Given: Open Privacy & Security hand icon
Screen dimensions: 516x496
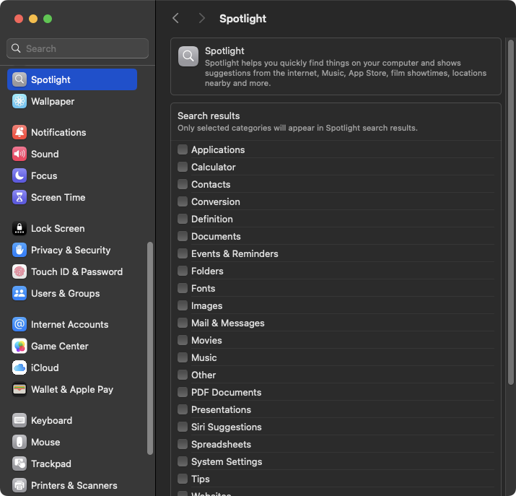Looking at the screenshot, I should pos(19,250).
